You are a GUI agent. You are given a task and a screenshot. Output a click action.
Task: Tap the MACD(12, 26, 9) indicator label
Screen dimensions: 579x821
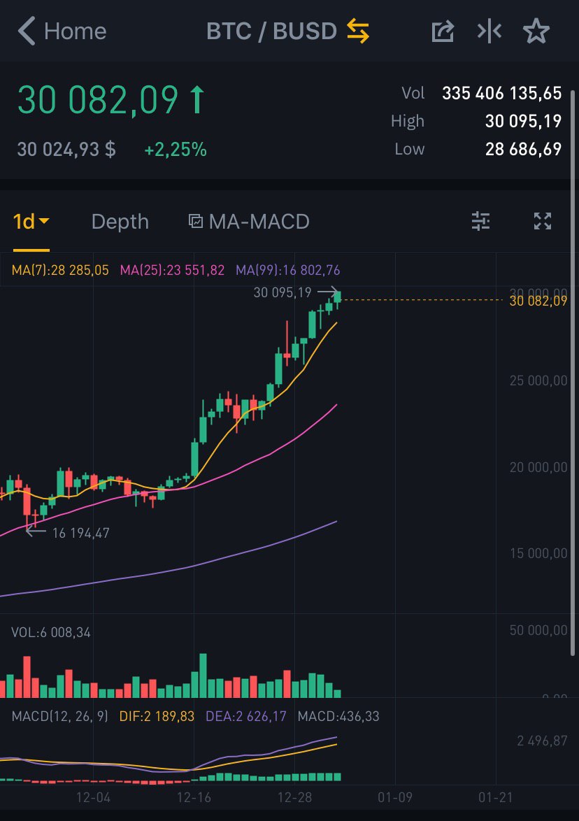pyautogui.click(x=60, y=716)
